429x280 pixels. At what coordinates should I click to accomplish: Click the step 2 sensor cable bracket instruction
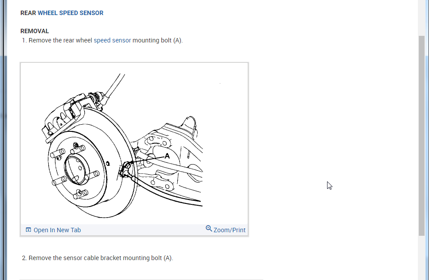pyautogui.click(x=101, y=258)
